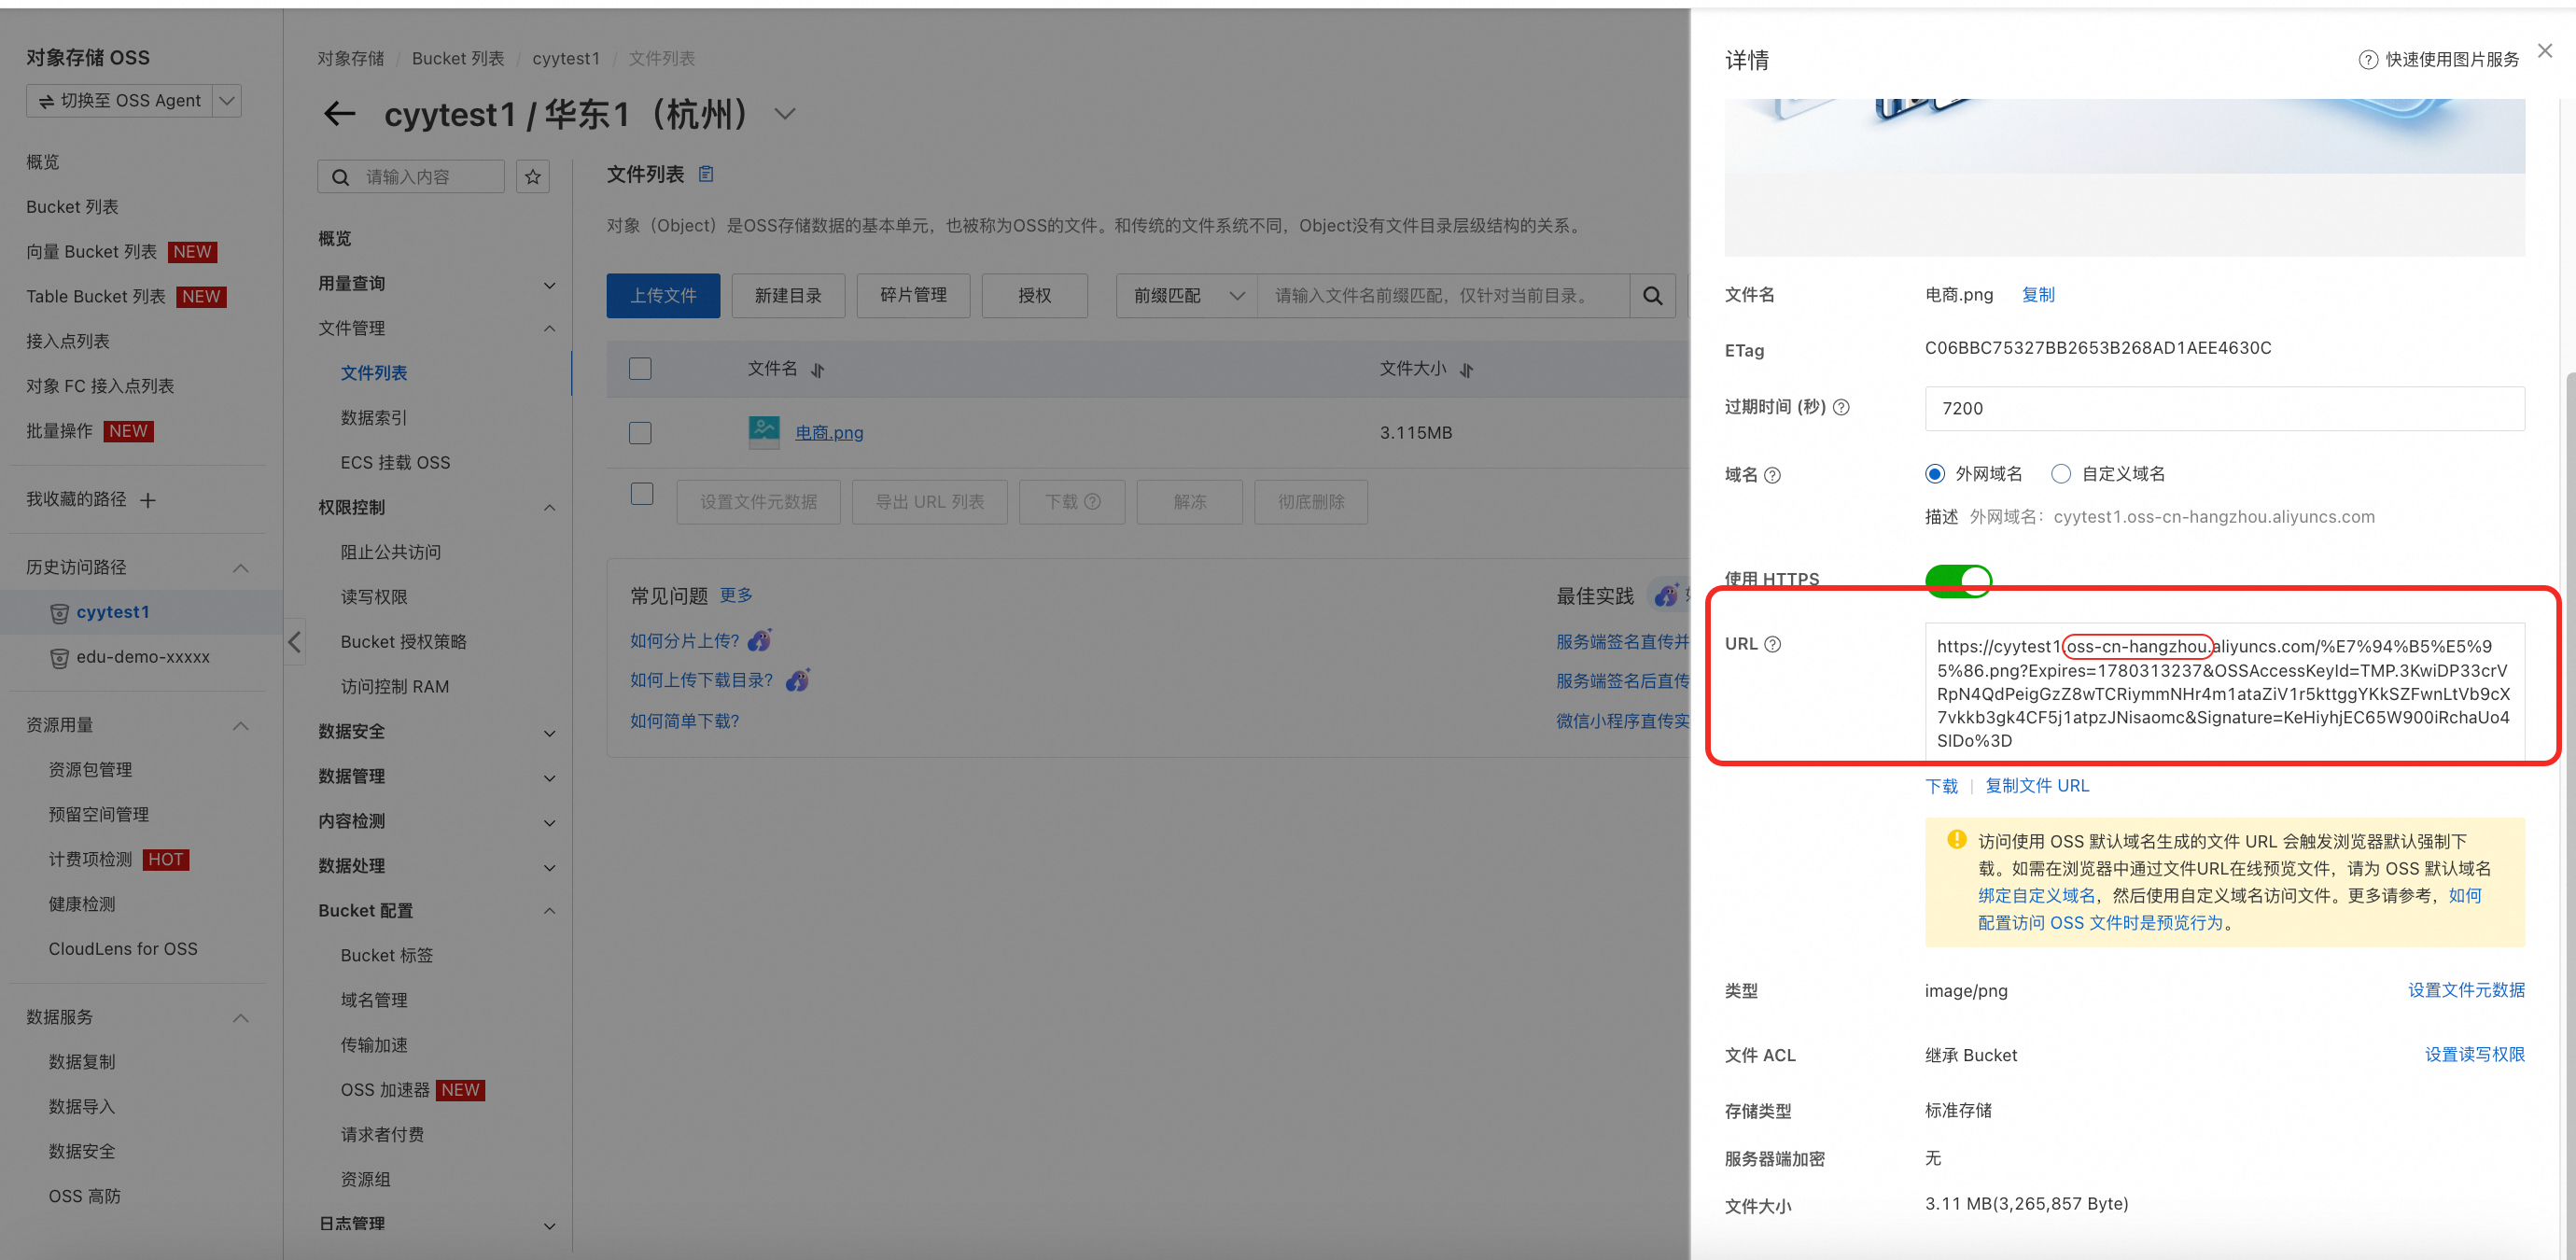
Task: Open the document icon beside 文件列表 heading
Action: [x=706, y=174]
